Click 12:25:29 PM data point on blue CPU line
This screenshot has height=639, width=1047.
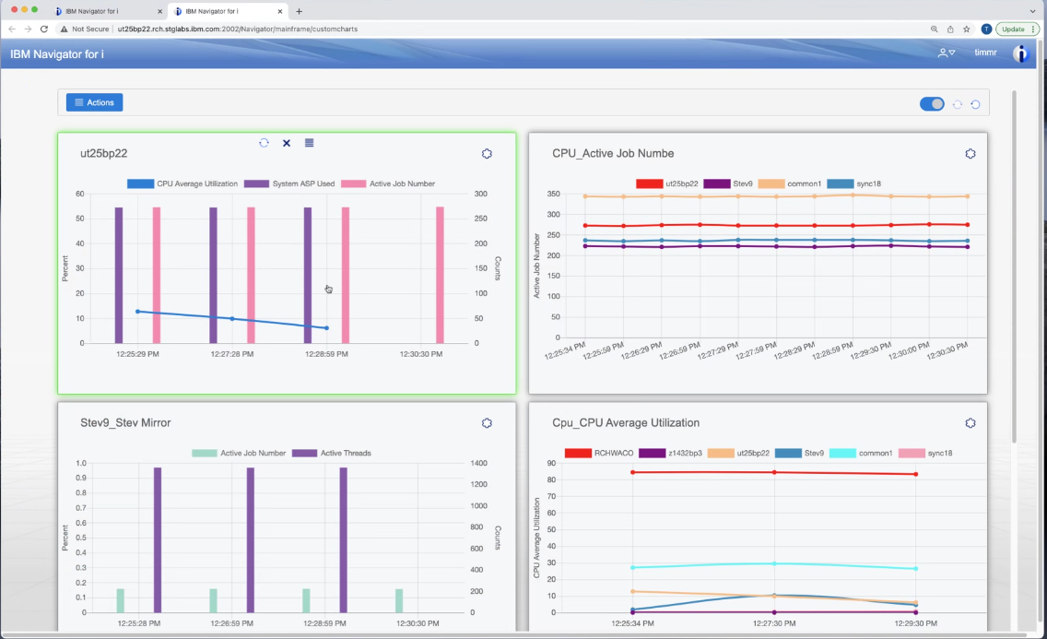(x=137, y=311)
